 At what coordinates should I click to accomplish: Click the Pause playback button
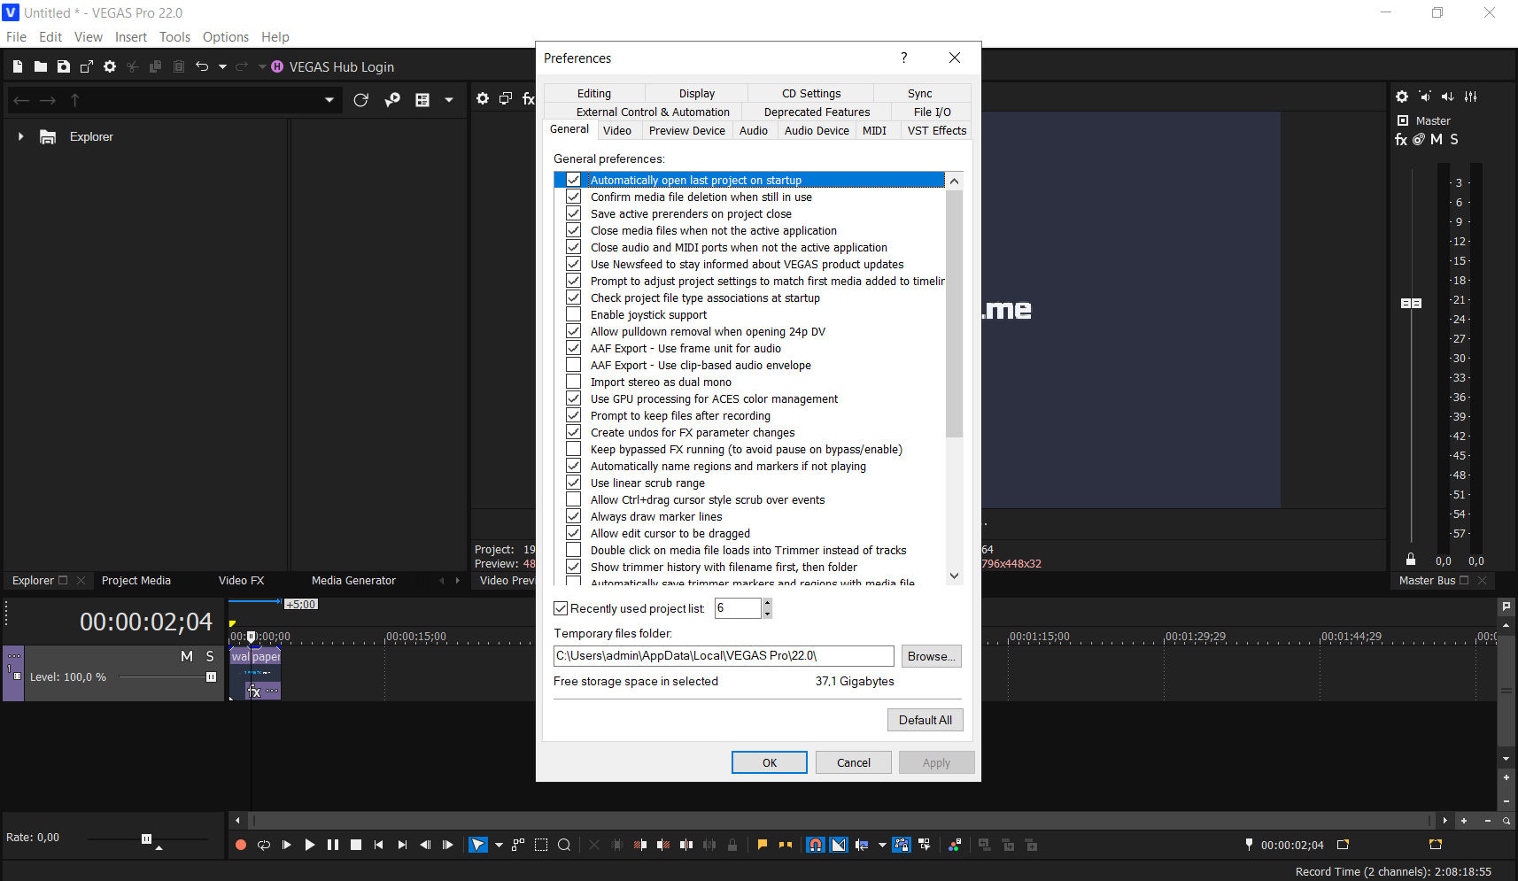[333, 845]
